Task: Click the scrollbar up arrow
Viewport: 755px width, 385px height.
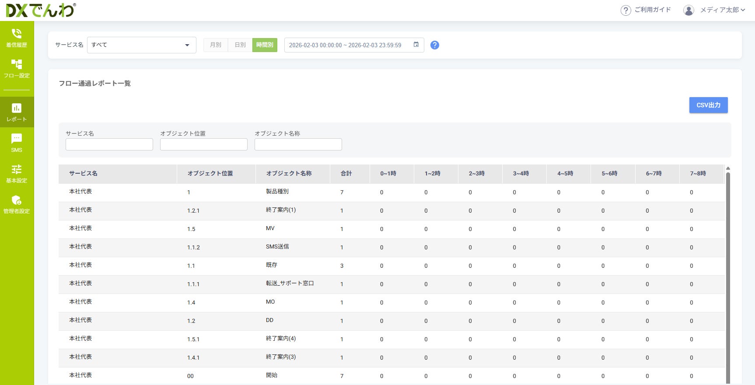Action: tap(728, 168)
